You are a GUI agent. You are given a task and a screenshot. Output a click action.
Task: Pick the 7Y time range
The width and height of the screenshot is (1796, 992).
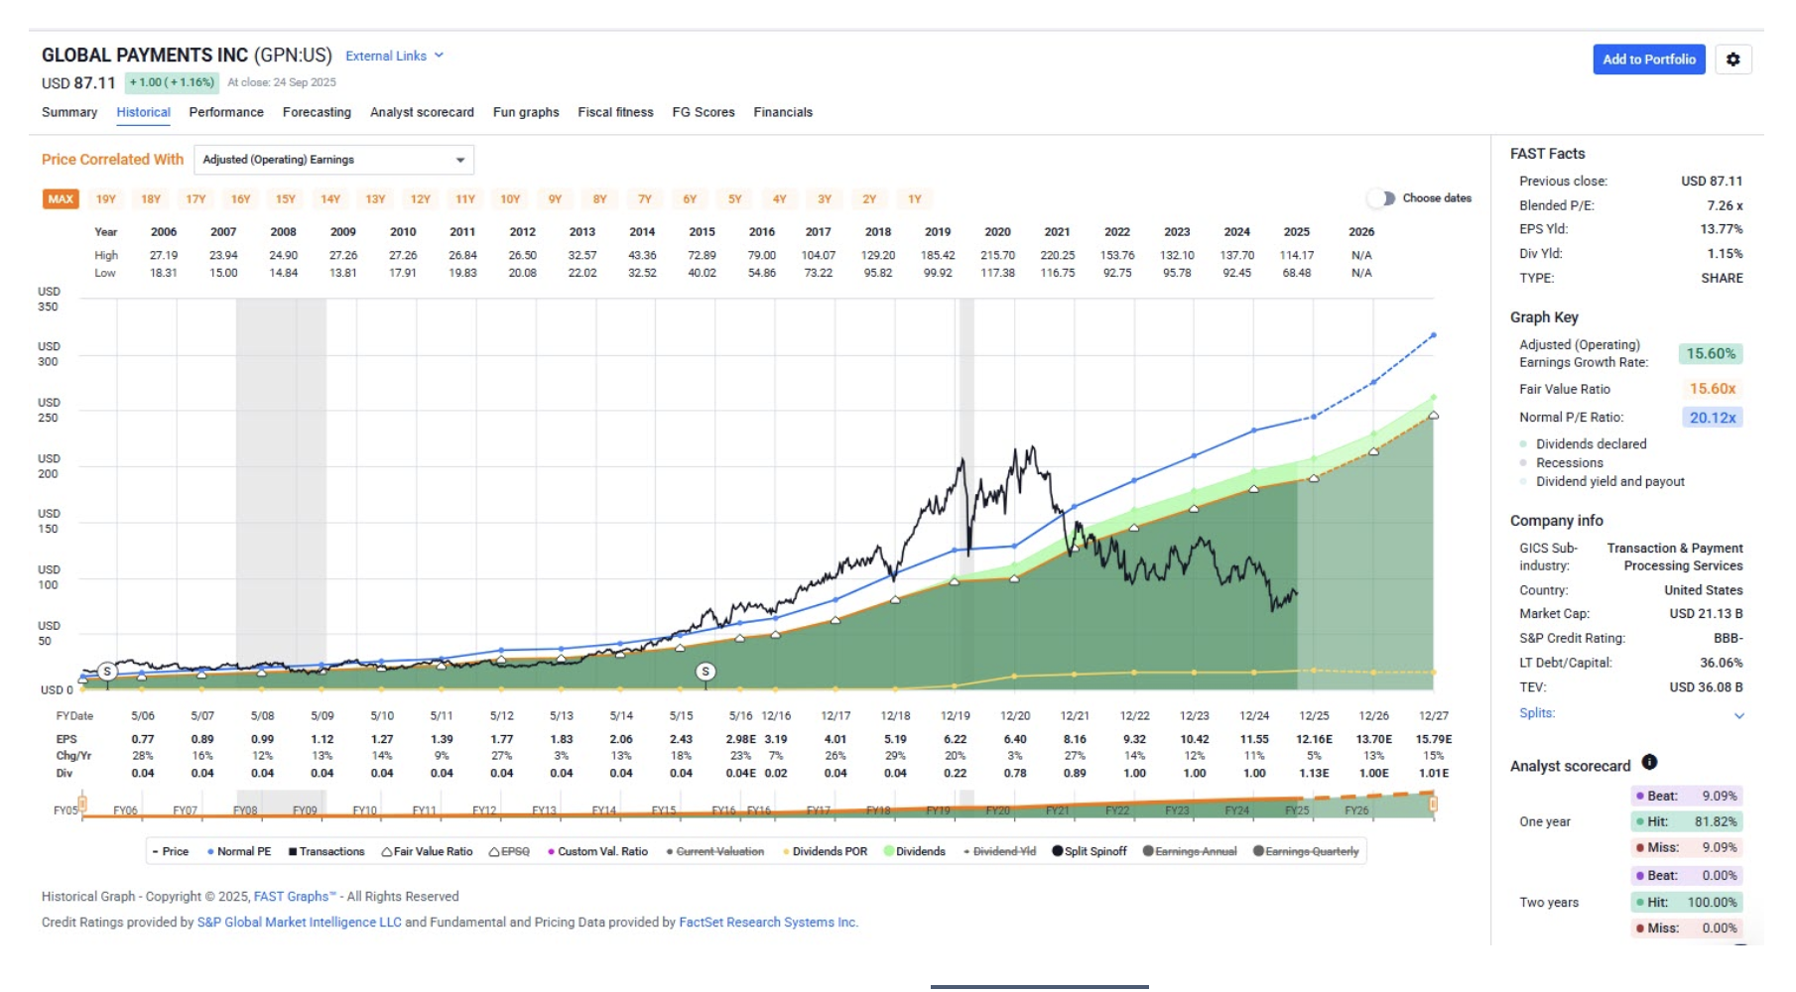(645, 199)
